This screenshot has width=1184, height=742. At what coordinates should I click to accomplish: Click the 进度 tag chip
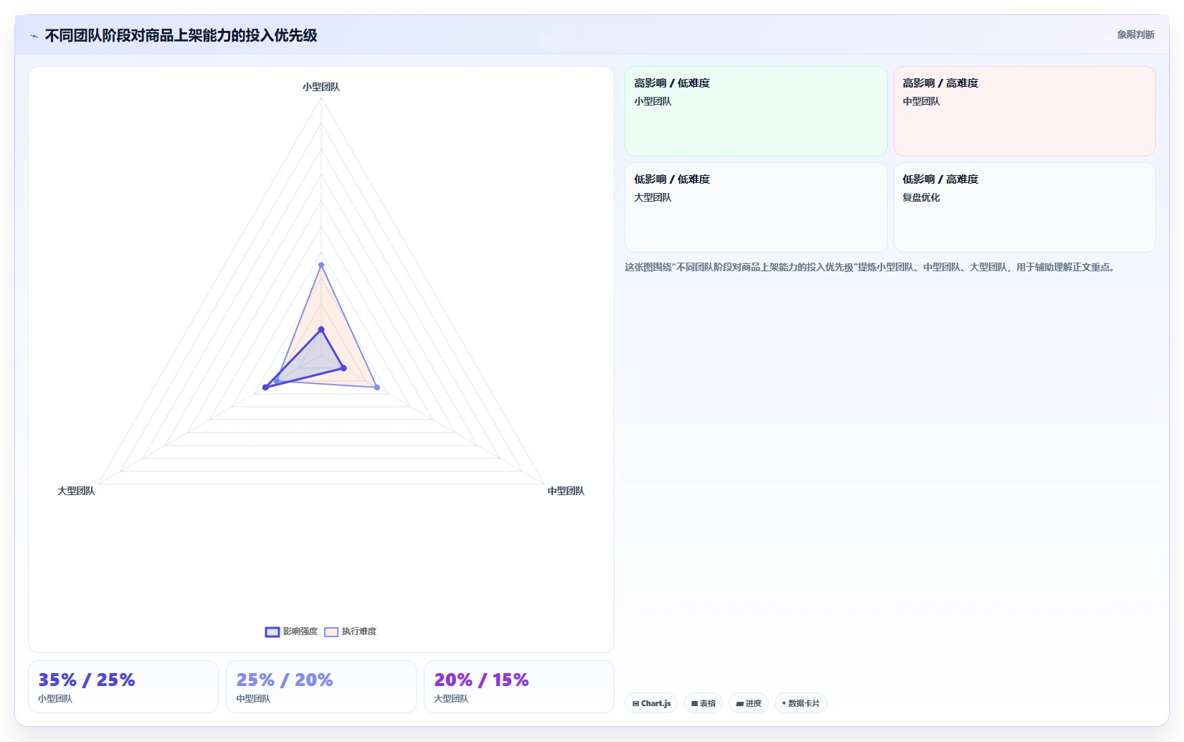748,703
